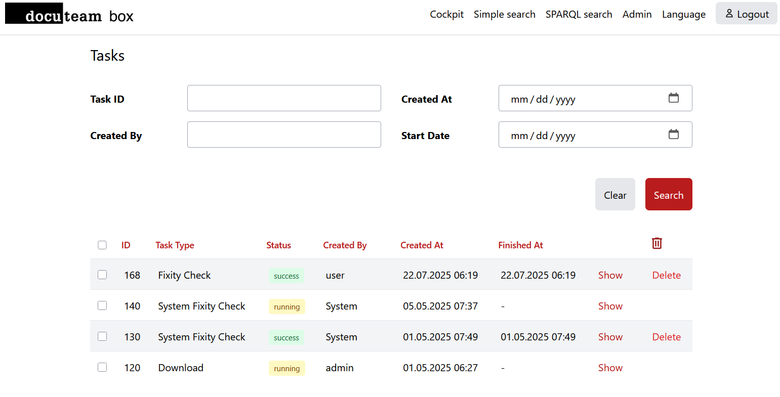Click the bulk delete trash icon
Screen dimensions: 780x397
pos(656,243)
